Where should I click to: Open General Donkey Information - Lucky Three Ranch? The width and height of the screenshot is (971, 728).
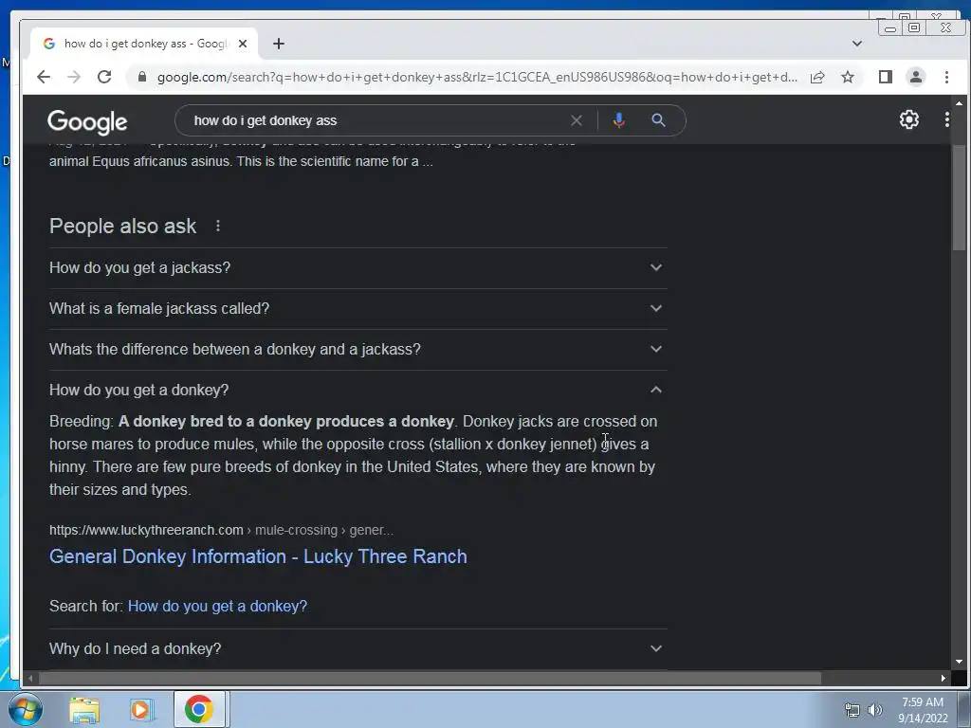click(258, 555)
